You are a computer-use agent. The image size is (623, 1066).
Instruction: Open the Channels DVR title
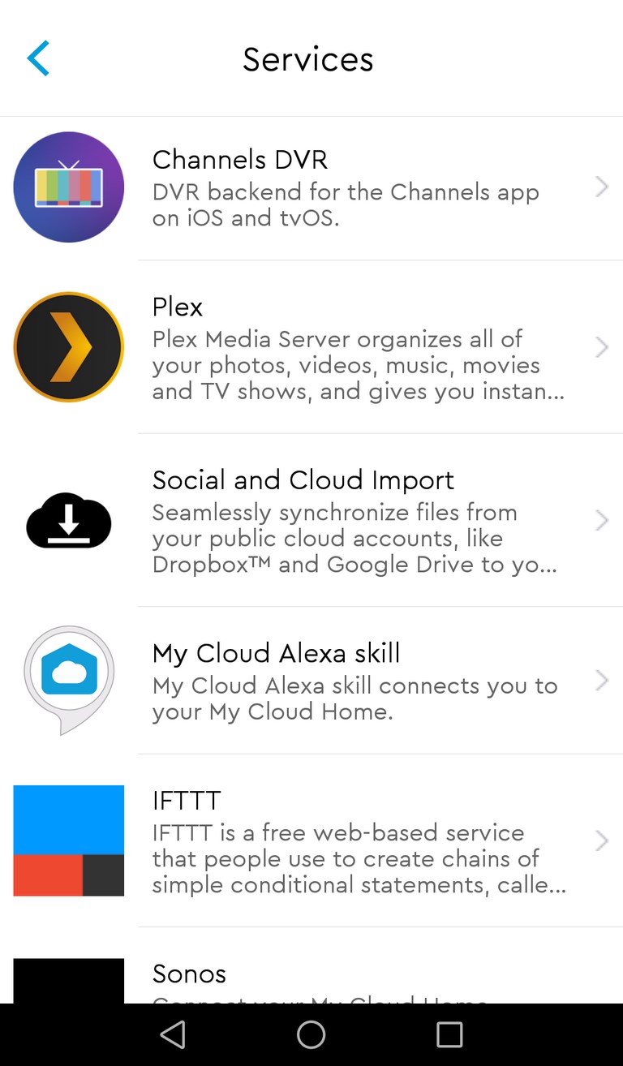(240, 160)
